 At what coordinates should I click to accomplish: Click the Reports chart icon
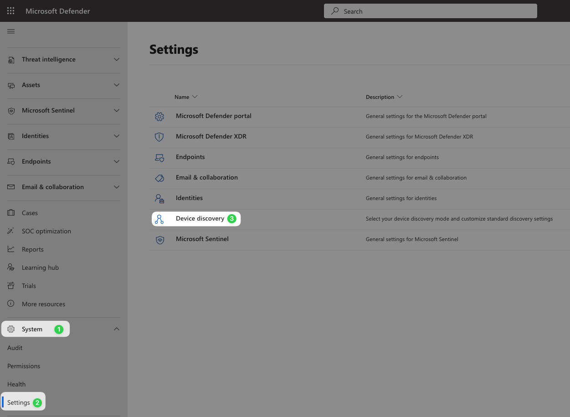pos(11,249)
